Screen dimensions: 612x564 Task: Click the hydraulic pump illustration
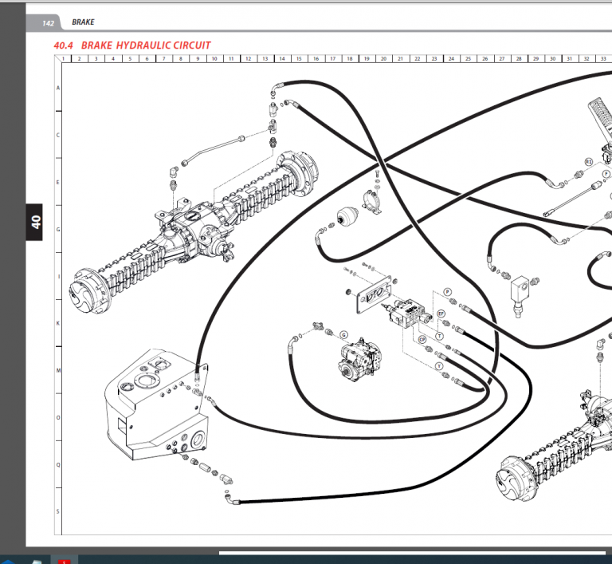click(x=359, y=361)
